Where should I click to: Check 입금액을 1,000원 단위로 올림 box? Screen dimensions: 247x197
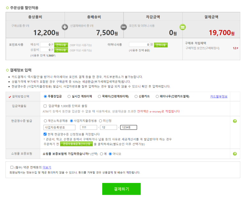pos(45,106)
